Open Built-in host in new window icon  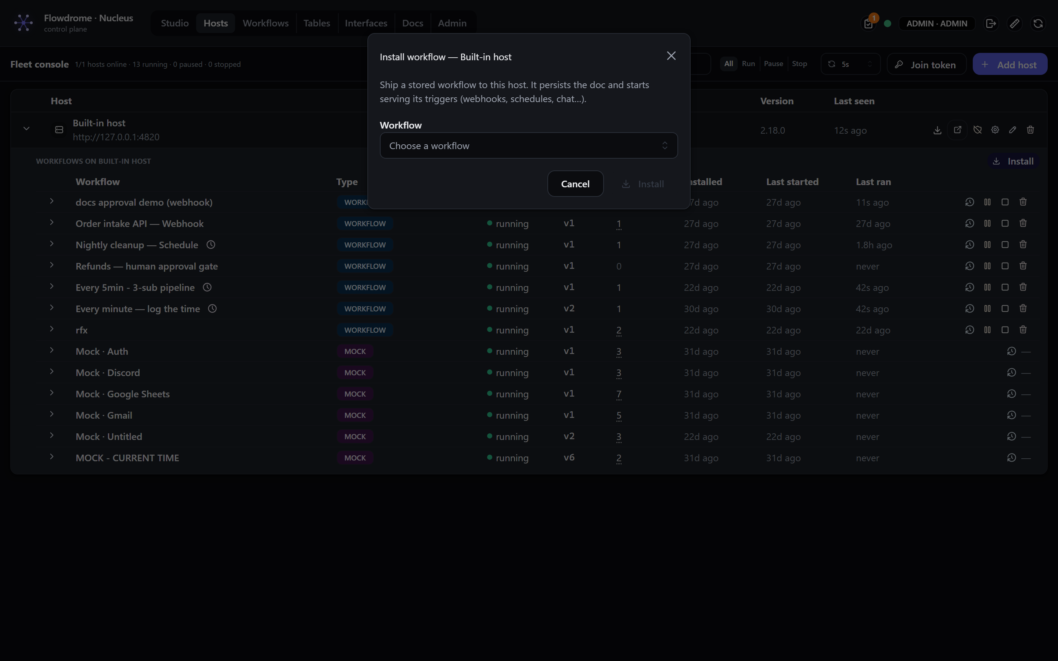click(x=957, y=130)
